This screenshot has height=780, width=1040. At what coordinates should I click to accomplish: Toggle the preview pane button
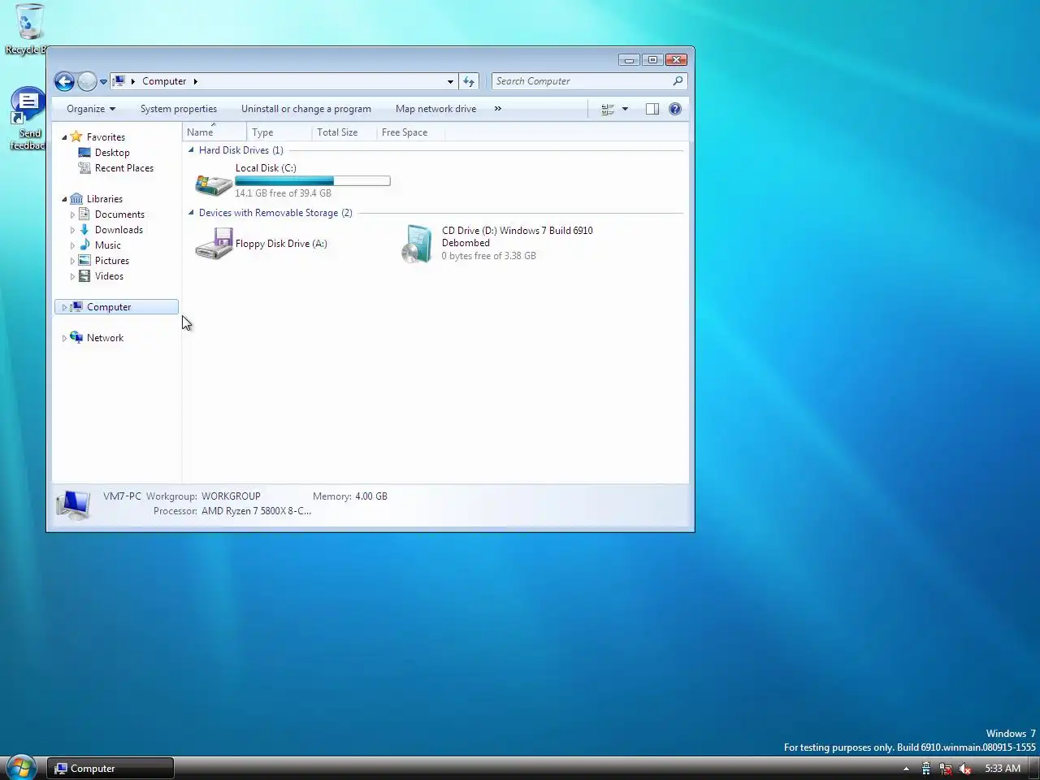(652, 109)
